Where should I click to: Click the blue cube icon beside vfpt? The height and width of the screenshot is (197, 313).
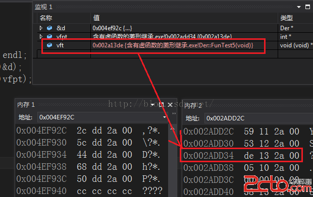(x=49, y=36)
